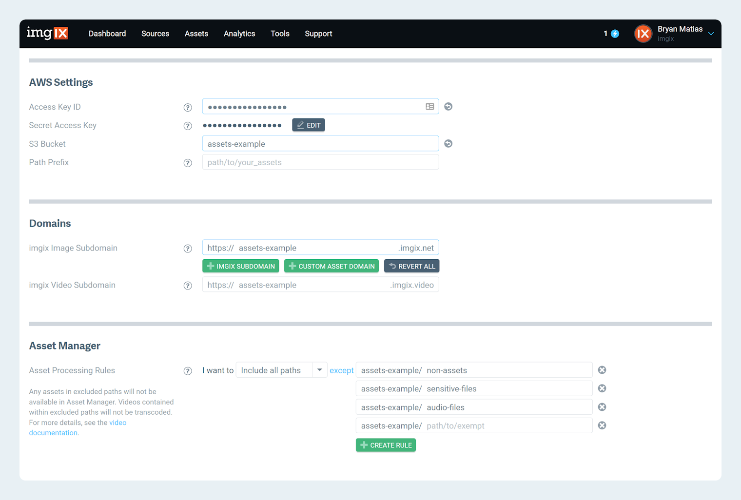Image resolution: width=741 pixels, height=500 pixels.
Task: Click the 'except' link
Action: [x=342, y=370]
